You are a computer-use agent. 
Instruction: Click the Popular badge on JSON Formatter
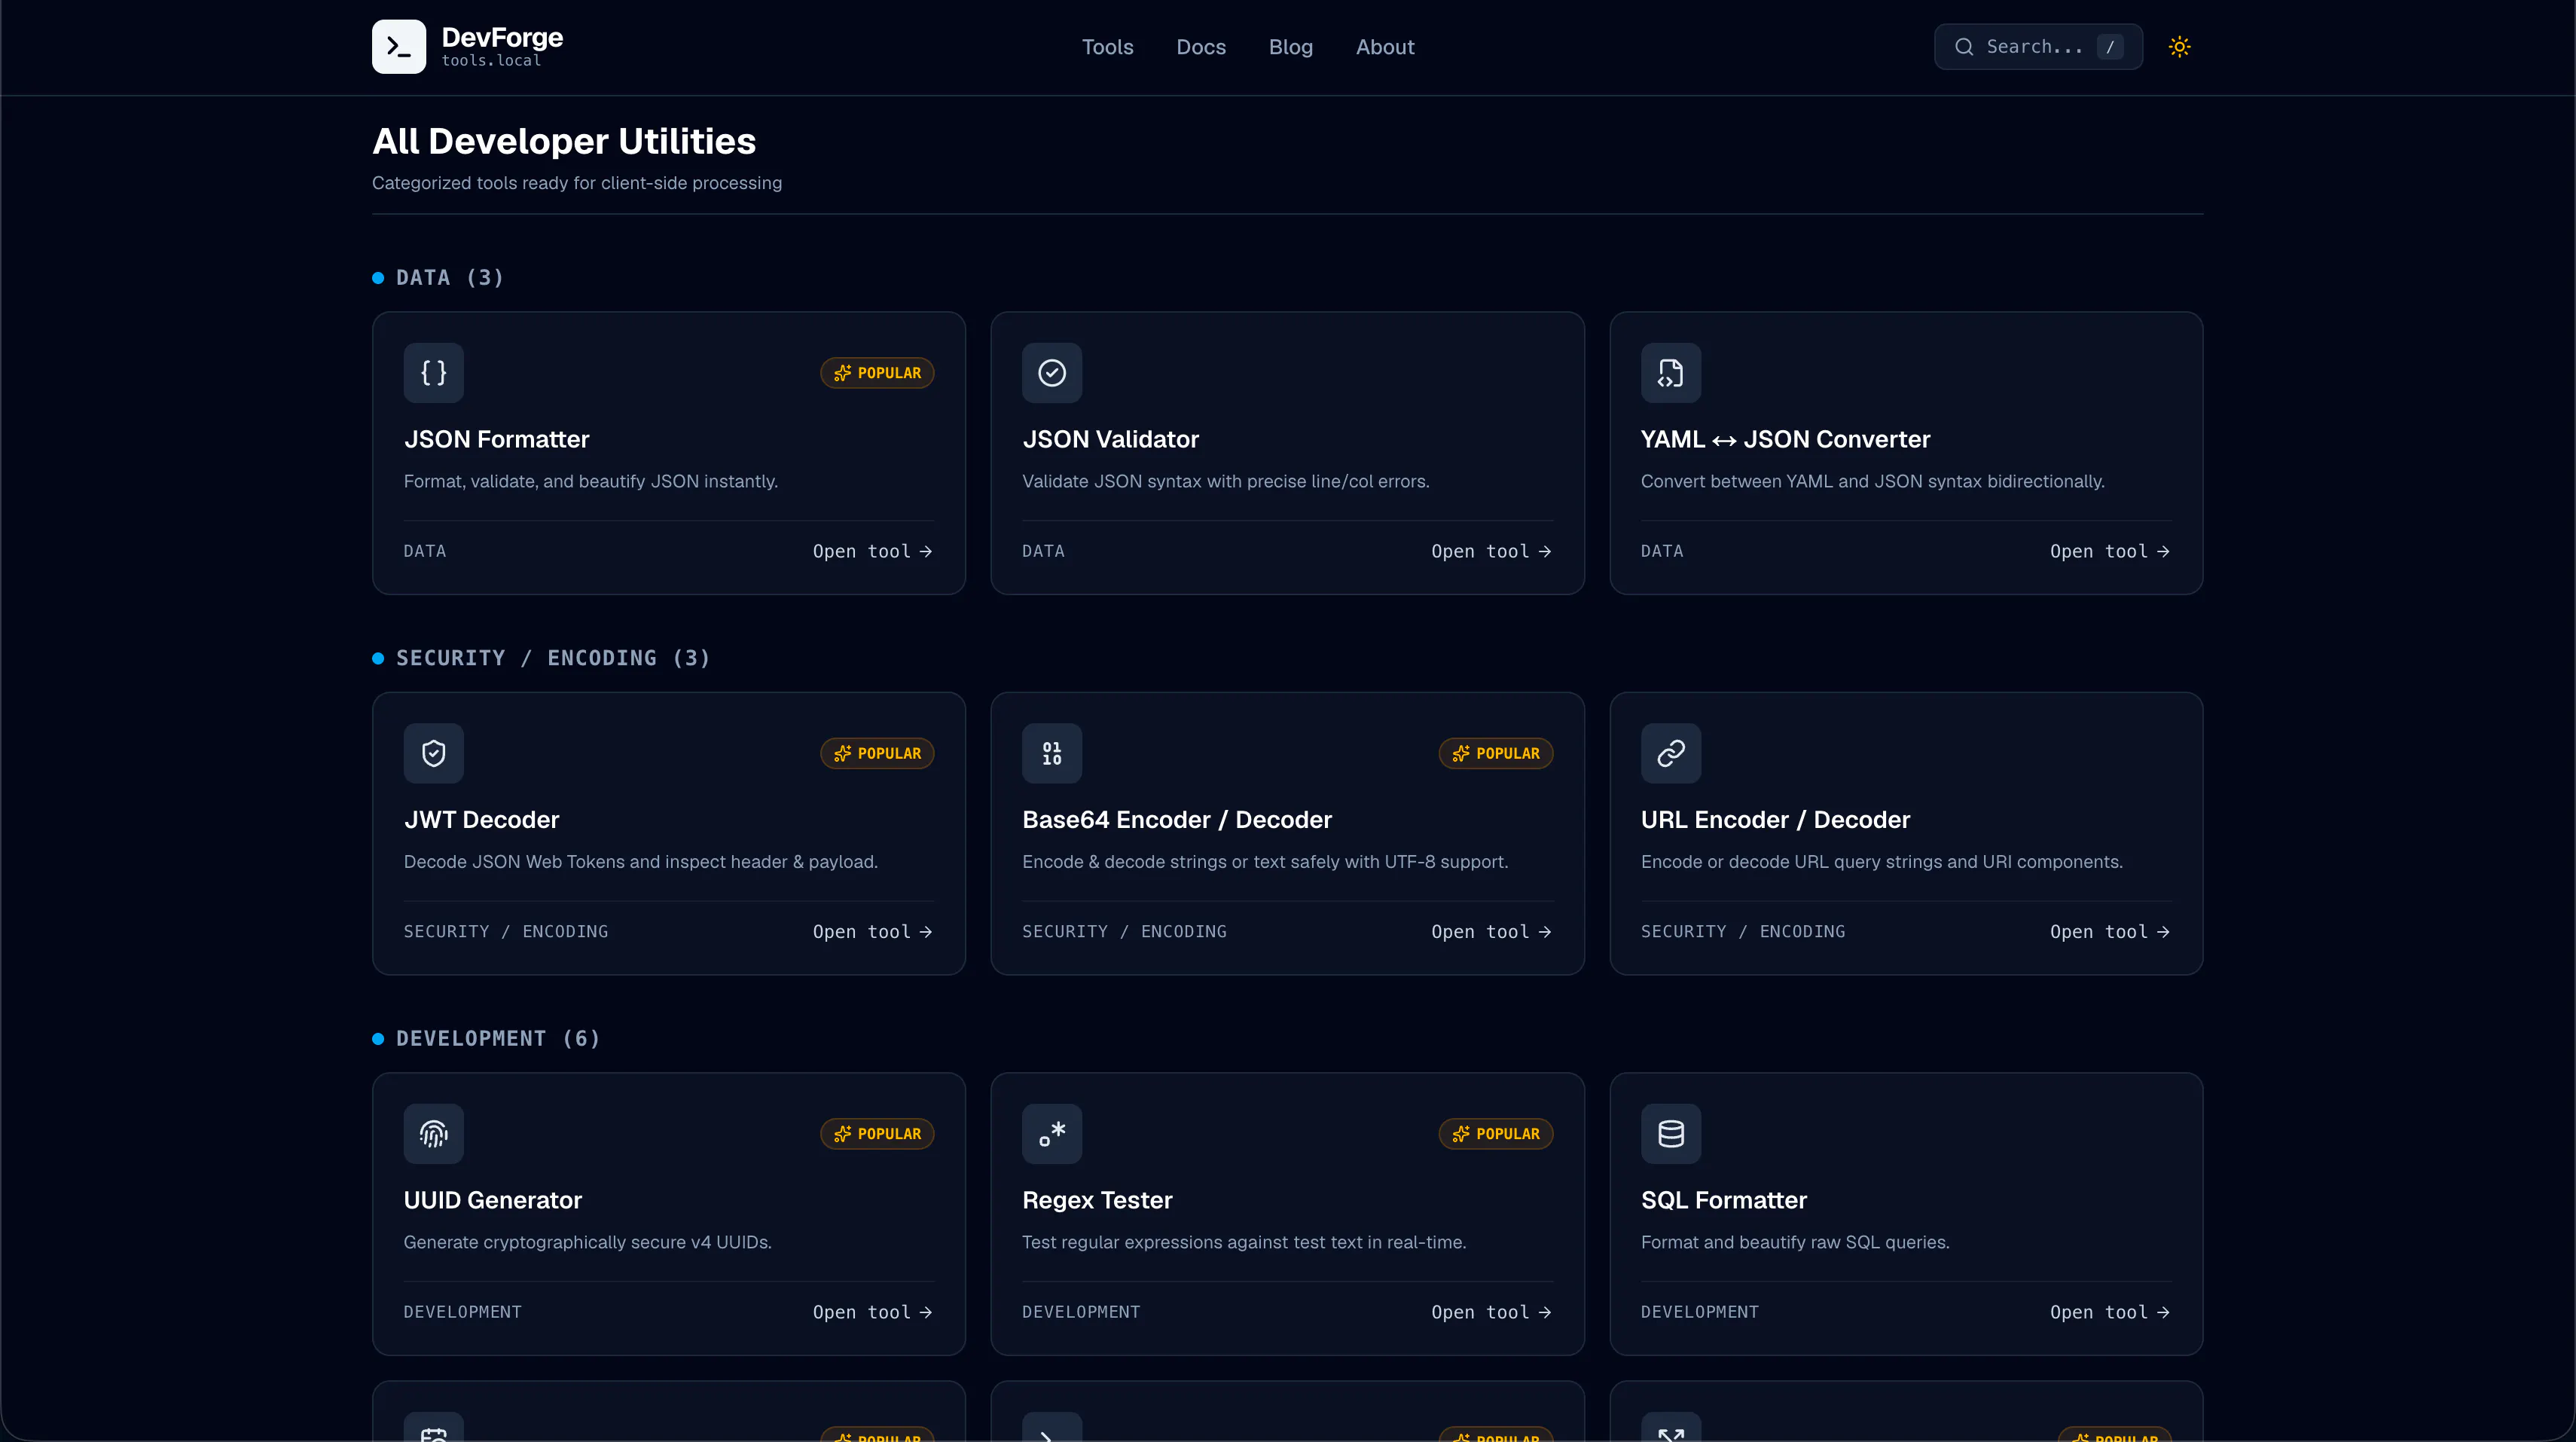pos(877,373)
